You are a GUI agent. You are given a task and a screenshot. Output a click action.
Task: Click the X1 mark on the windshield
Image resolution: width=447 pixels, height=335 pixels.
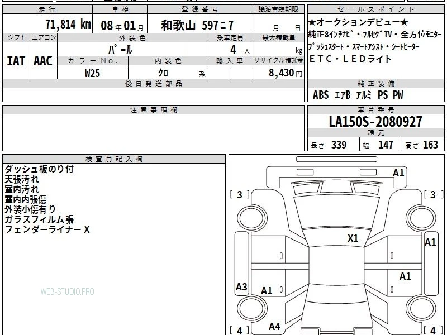tap(353, 238)
